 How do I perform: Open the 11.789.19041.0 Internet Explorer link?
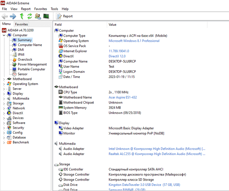pos(119,51)
